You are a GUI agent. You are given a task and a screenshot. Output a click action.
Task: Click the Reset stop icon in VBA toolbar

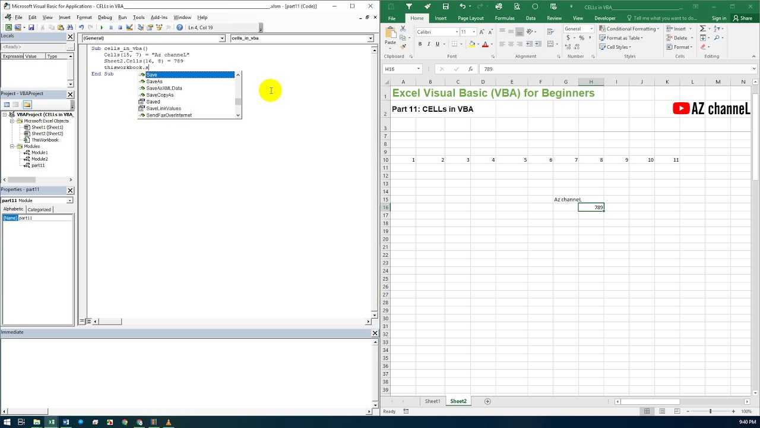pos(120,27)
